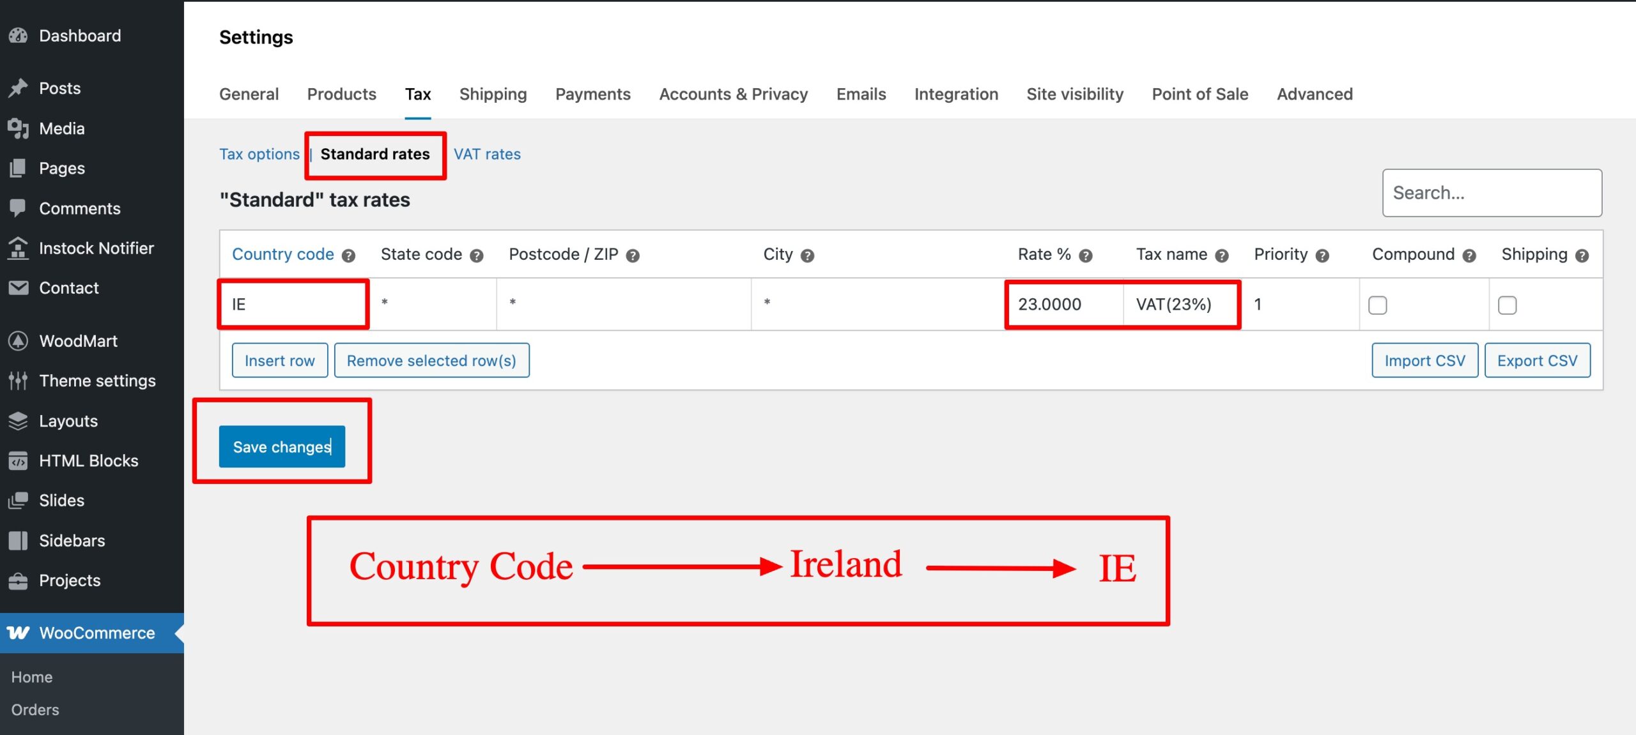
Task: Click the Comments speech bubble icon
Action: click(18, 208)
